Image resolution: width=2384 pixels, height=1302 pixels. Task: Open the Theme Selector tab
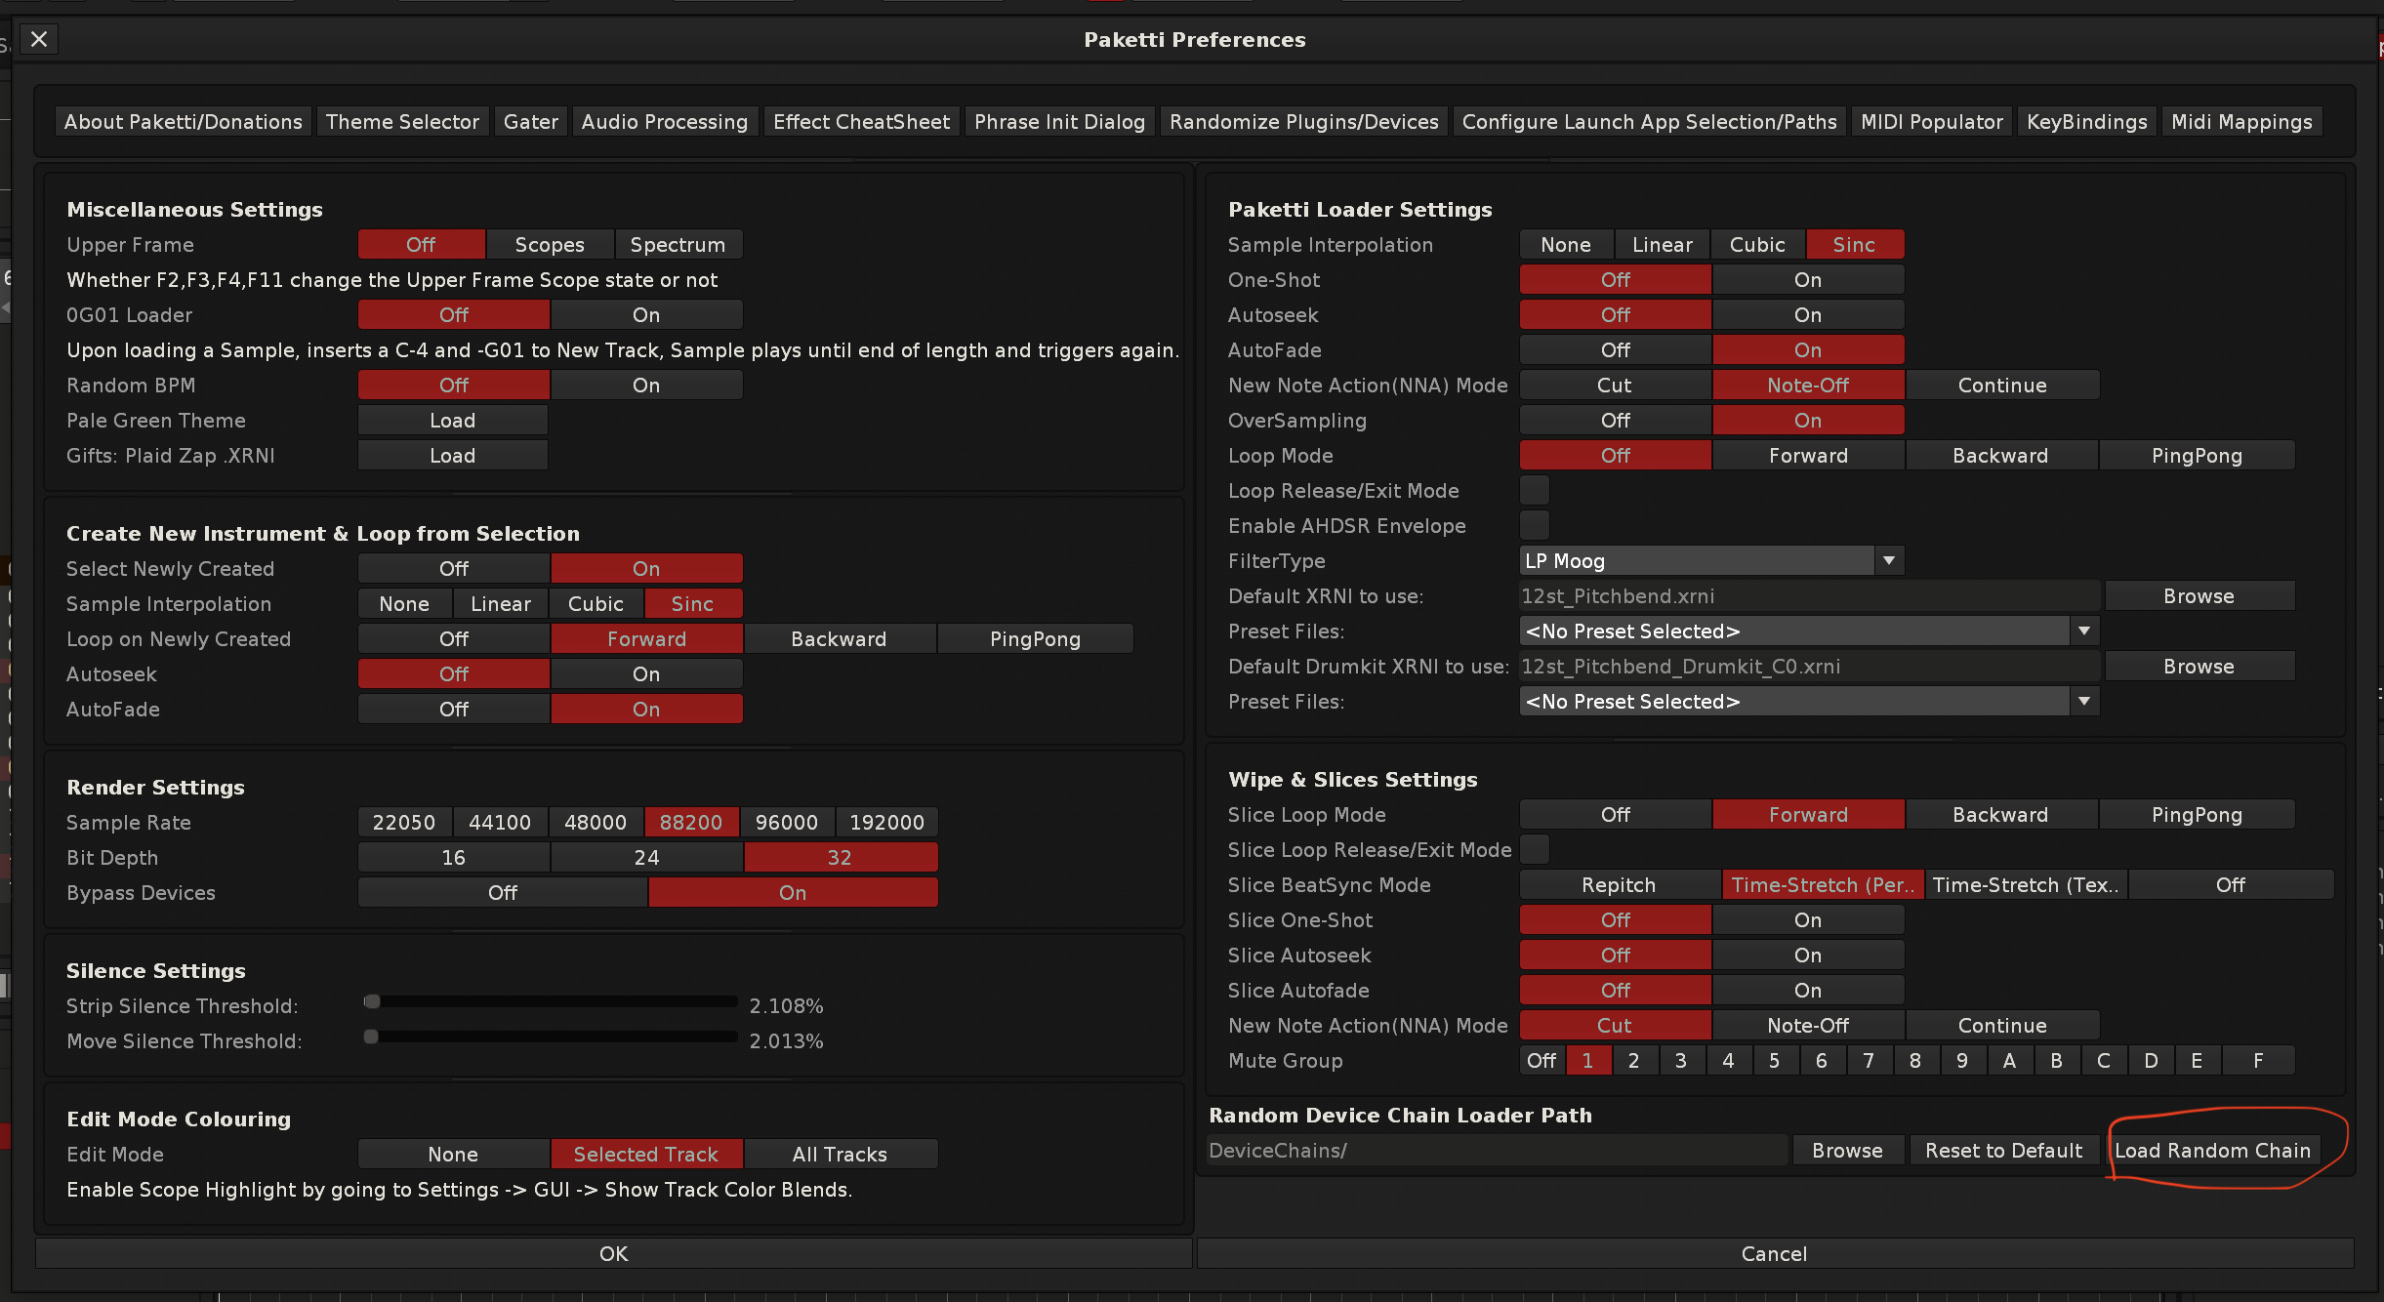pyautogui.click(x=402, y=122)
